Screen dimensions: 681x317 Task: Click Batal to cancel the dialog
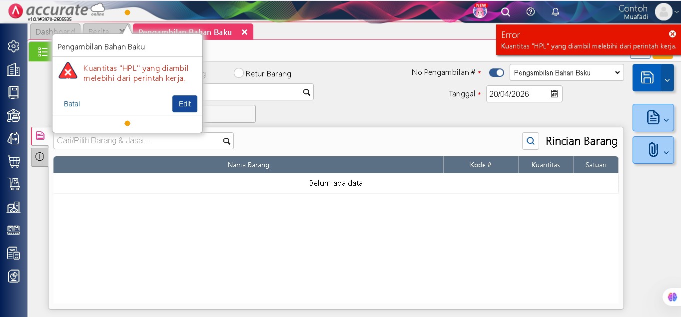[72, 104]
